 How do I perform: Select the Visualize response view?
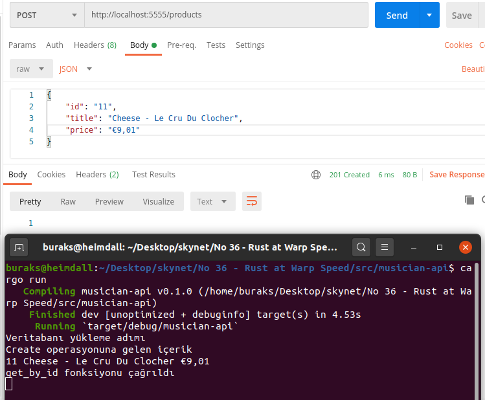[x=158, y=201]
